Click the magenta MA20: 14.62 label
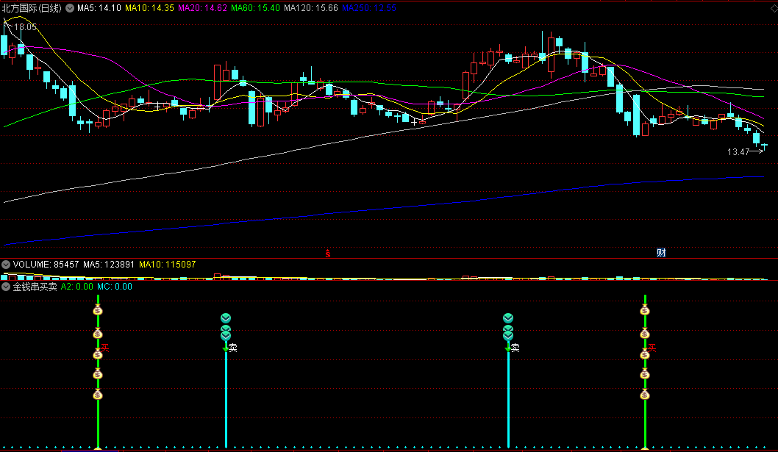Viewport: 778px width, 452px height. coord(202,8)
